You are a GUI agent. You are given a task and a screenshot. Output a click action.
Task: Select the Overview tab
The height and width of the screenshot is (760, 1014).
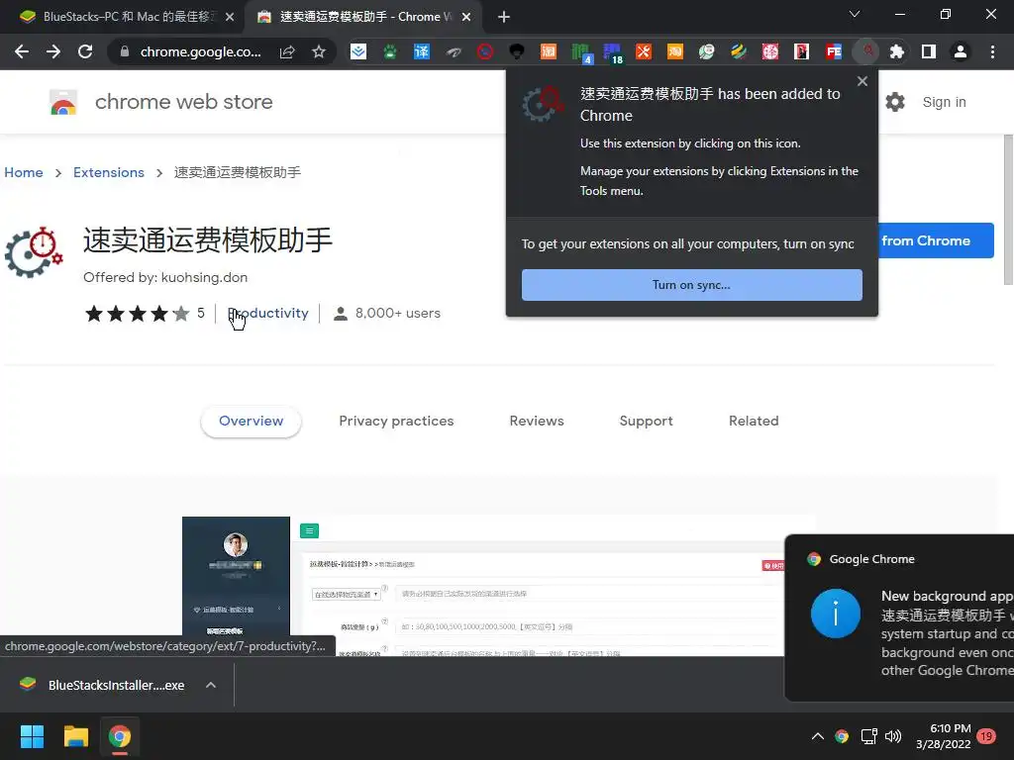pyautogui.click(x=251, y=421)
